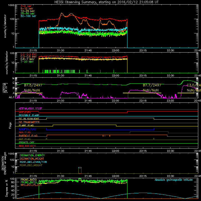
Task: Click the GOES15 axis label
Action: [4, 88]
